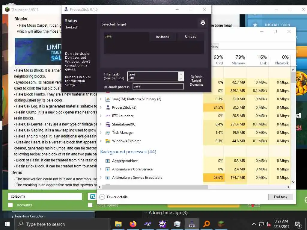Expand the Antimalware Core Service row
This screenshot has width=307, height=230.
point(101,169)
